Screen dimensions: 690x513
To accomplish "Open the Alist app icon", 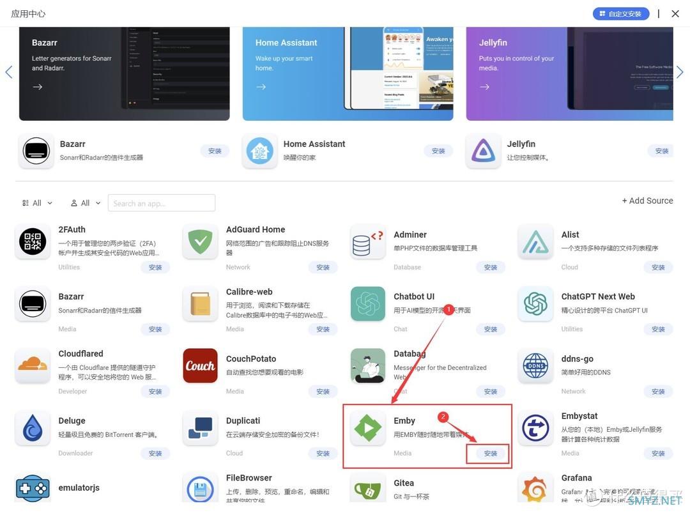I will tap(535, 241).
